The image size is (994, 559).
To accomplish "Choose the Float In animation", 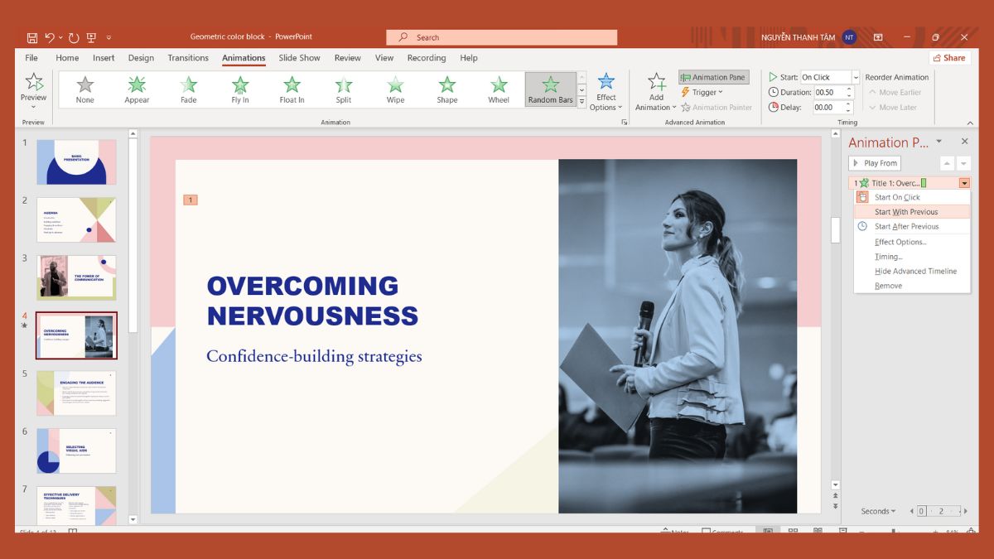I will 292,87.
